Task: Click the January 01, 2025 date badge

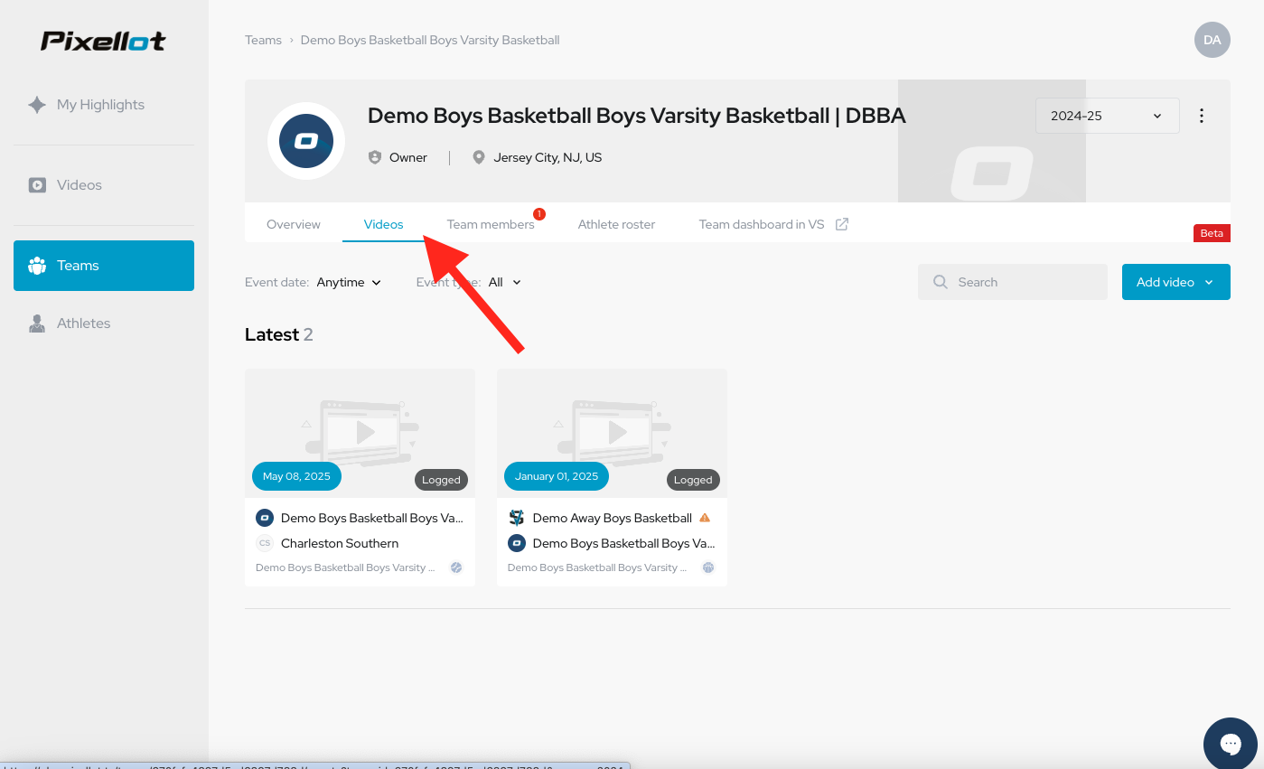Action: [x=557, y=476]
